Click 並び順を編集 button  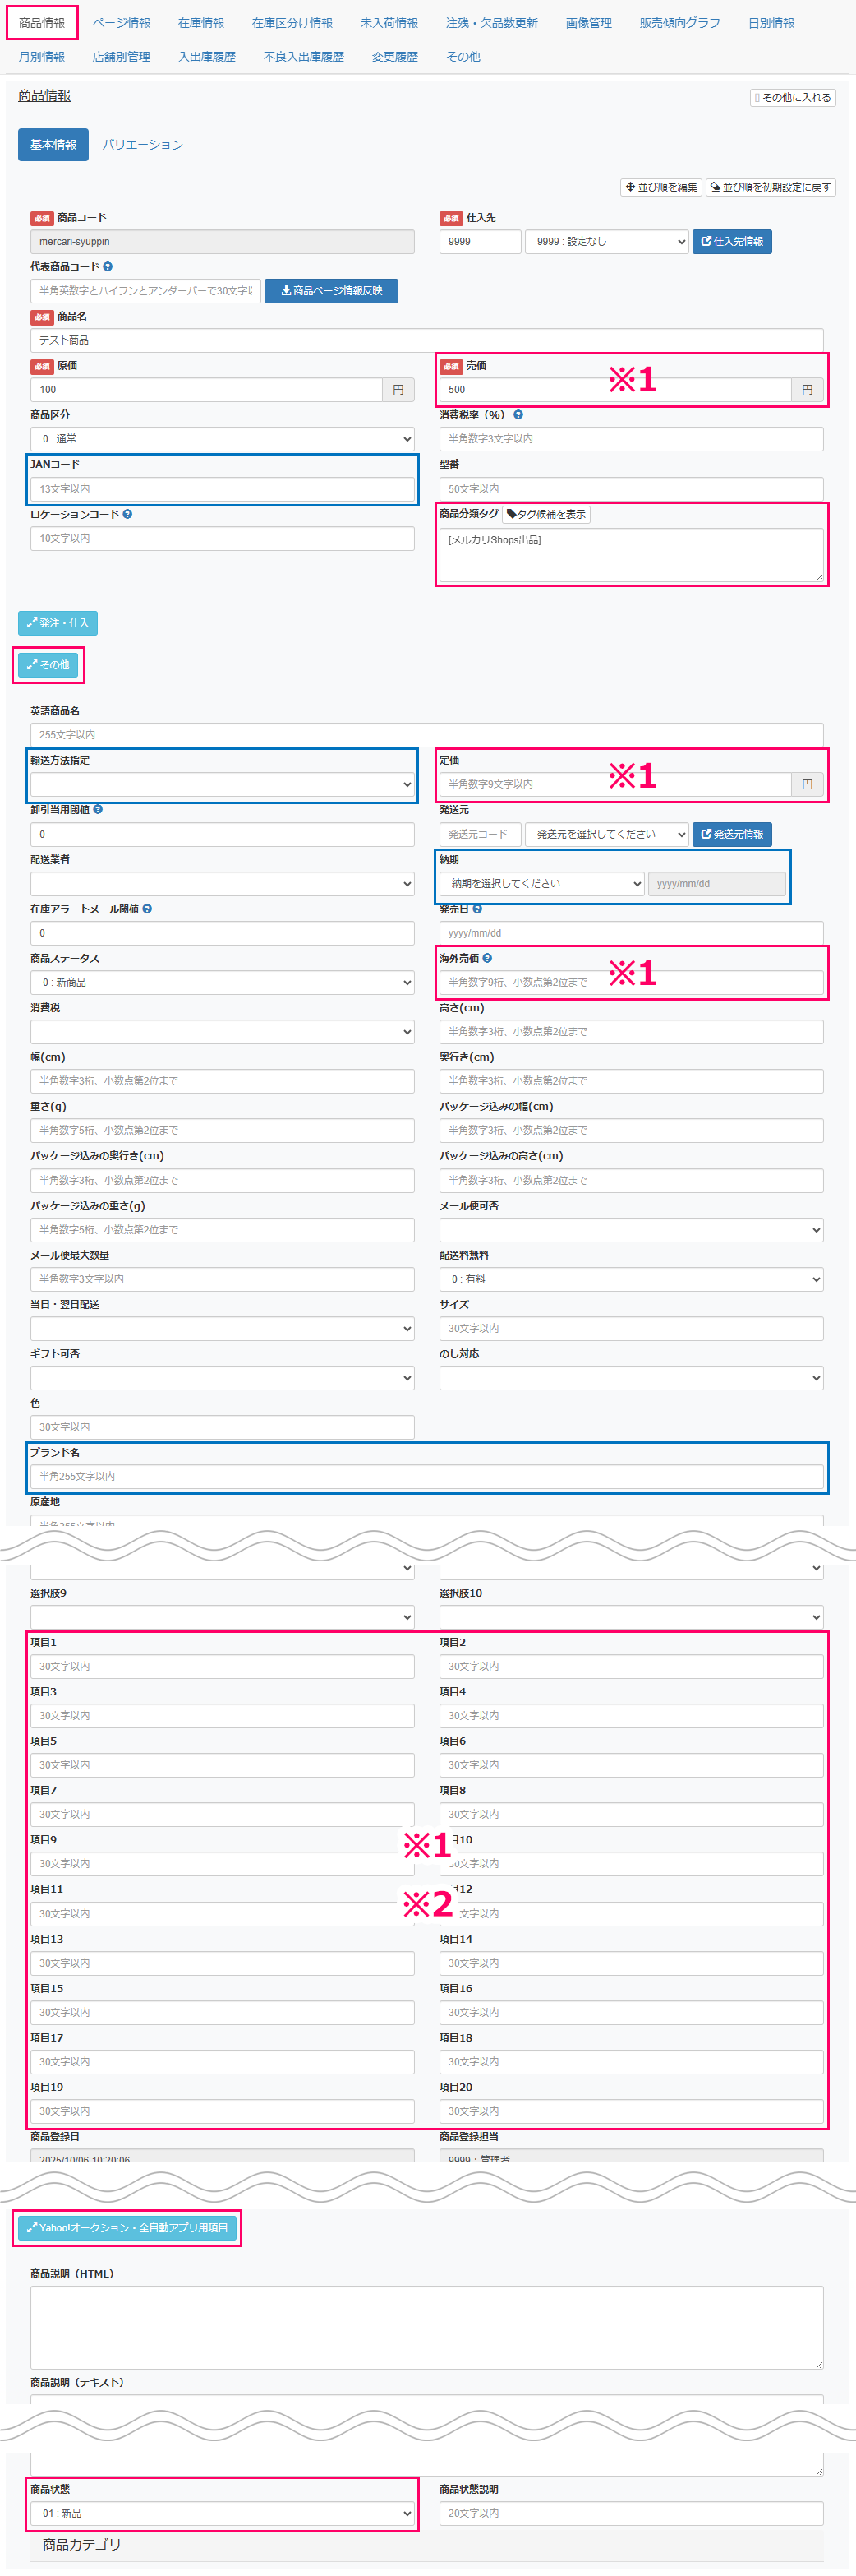(x=660, y=187)
